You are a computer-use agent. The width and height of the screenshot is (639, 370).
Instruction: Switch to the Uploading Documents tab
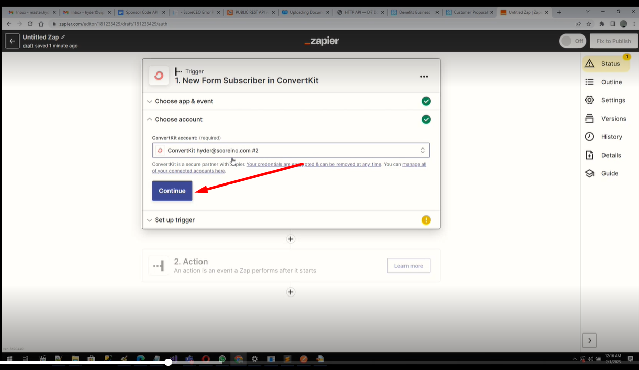click(305, 12)
